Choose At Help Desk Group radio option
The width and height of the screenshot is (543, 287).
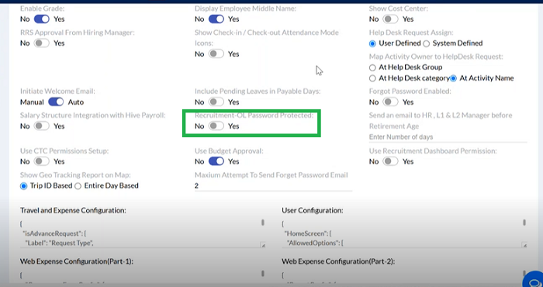(x=372, y=67)
